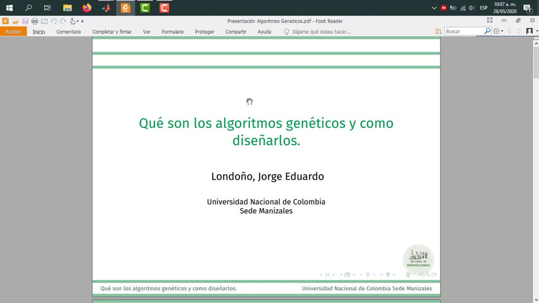Open search settings gear icon

click(496, 31)
